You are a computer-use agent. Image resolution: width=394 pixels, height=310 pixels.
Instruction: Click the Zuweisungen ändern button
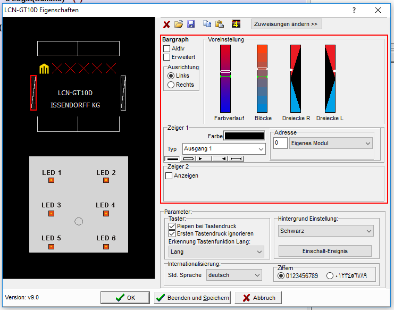tap(287, 24)
